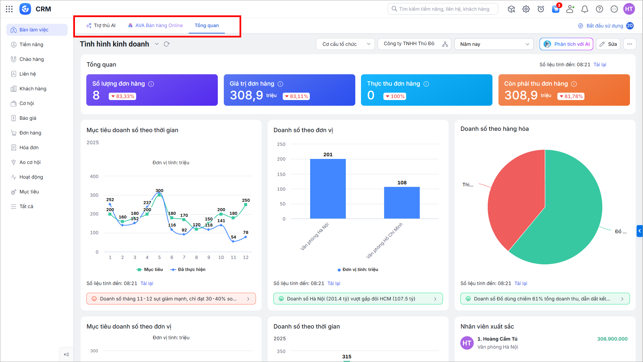This screenshot has height=362, width=643.
Task: Open the Năm nay time period dropdown
Action: [494, 44]
